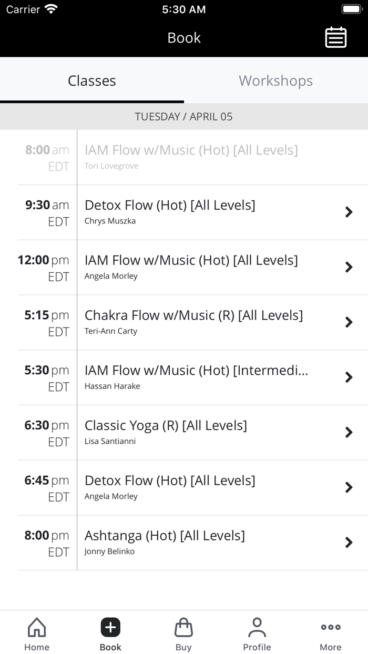Tap the Book plus icon
This screenshot has height=654, width=368.
coord(110,627)
